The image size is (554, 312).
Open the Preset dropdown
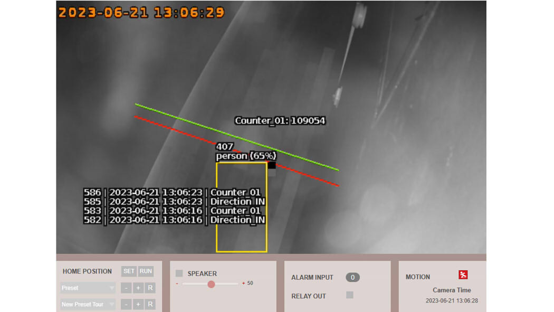click(x=88, y=288)
